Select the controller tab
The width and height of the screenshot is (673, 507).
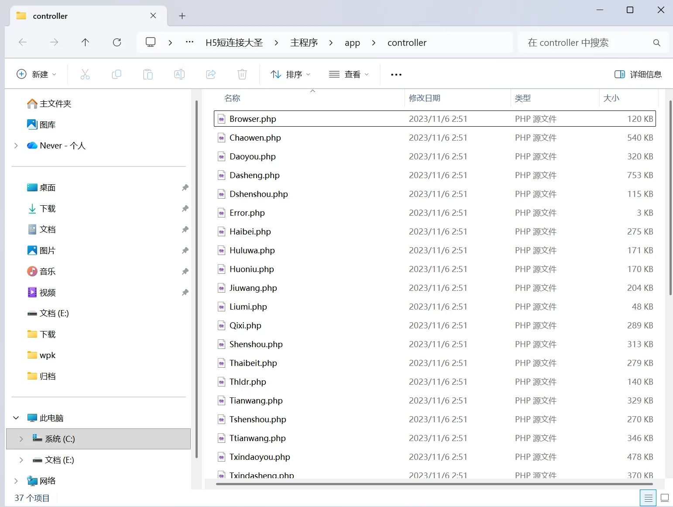click(x=89, y=16)
